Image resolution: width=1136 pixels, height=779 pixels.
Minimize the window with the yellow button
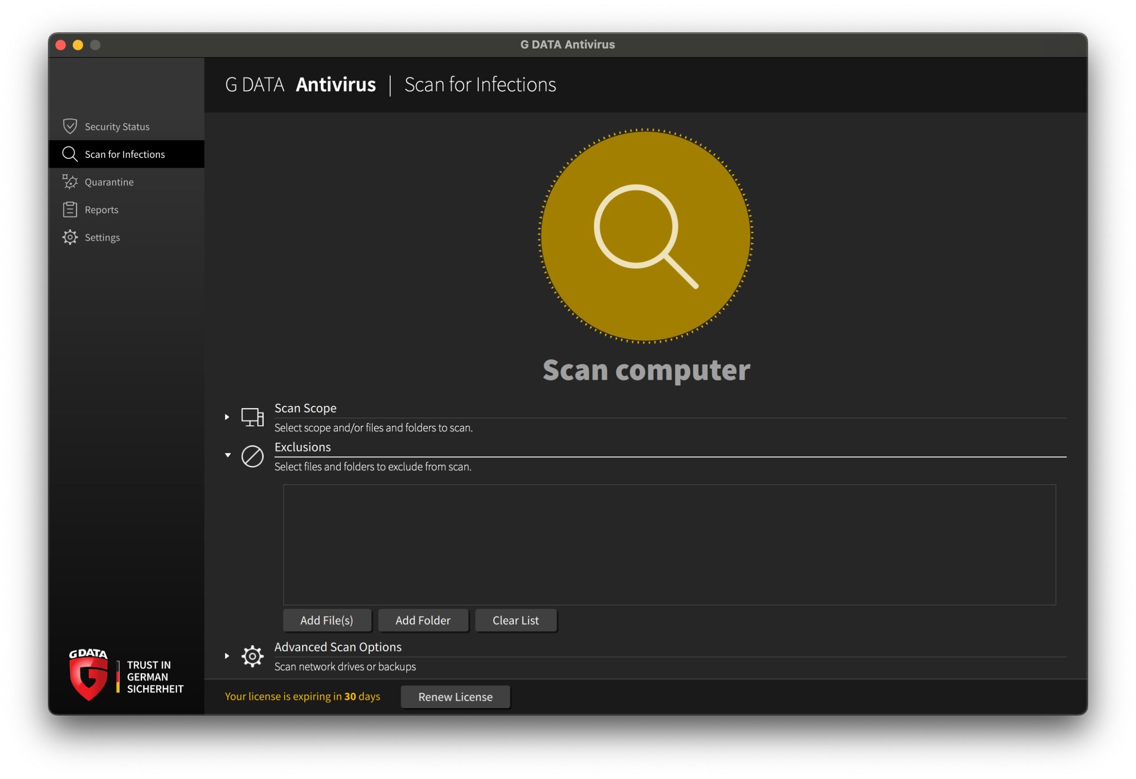pos(78,45)
